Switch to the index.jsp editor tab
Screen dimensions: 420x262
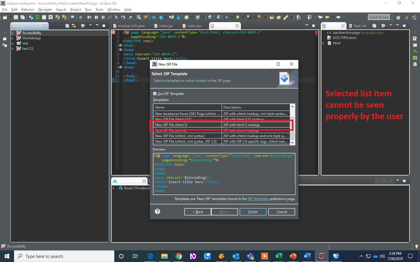pyautogui.click(x=166, y=26)
